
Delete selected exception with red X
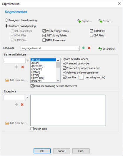(22, 105)
